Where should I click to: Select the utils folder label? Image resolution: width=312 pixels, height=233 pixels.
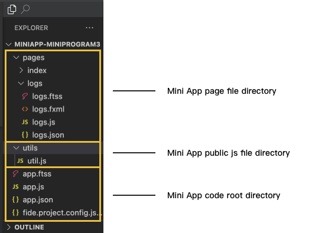30,148
